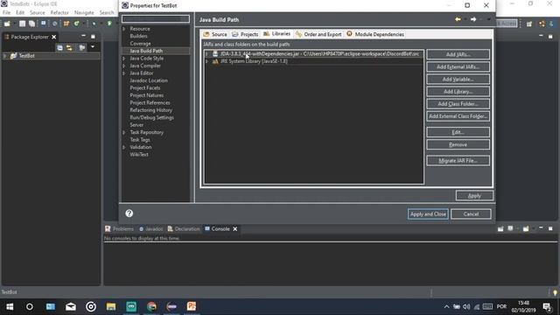560x315 pixels.
Task: Click the Forward arrow in dialog header
Action: (473, 19)
